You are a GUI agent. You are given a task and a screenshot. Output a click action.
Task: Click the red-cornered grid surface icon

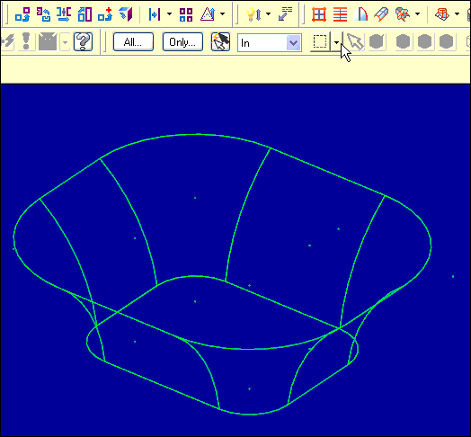pos(319,14)
